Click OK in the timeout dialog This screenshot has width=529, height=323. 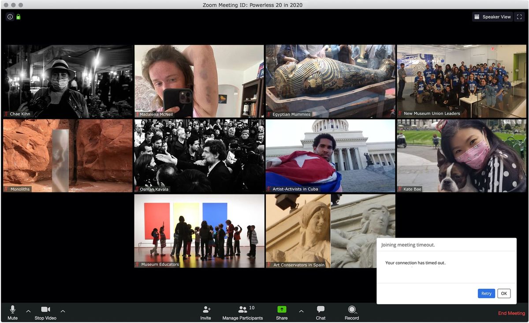click(x=503, y=293)
